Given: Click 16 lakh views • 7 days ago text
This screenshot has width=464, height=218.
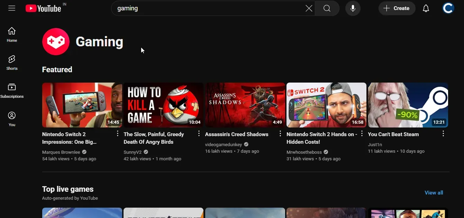Looking at the screenshot, I should point(232,151).
